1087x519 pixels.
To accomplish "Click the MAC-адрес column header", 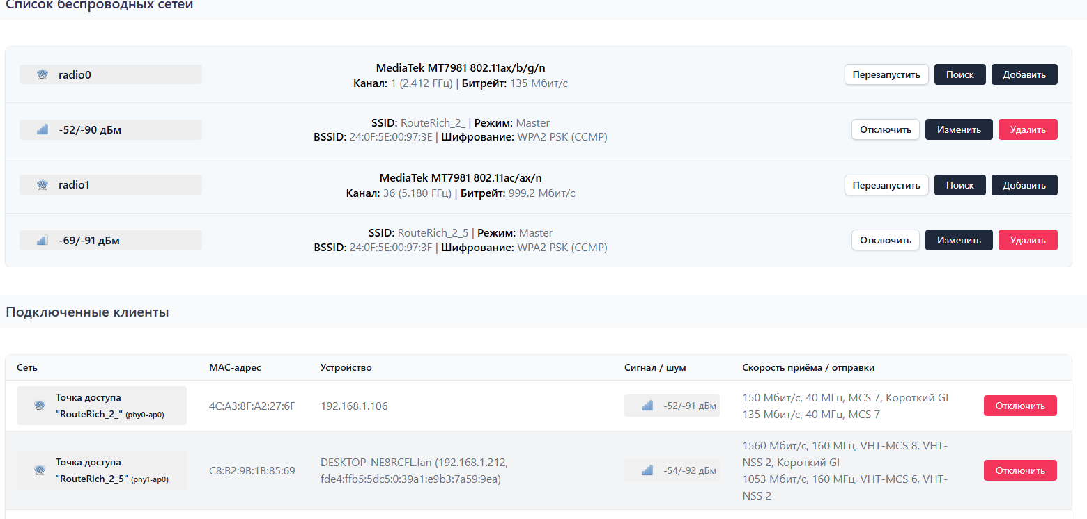I will coord(235,367).
